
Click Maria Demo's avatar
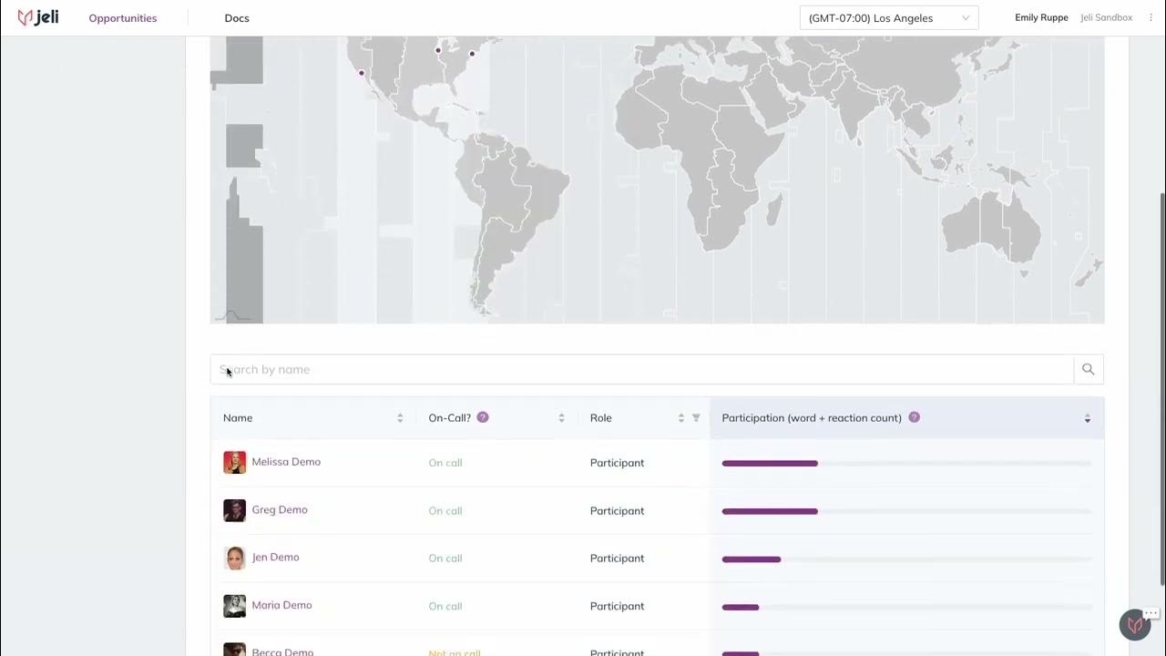point(235,606)
